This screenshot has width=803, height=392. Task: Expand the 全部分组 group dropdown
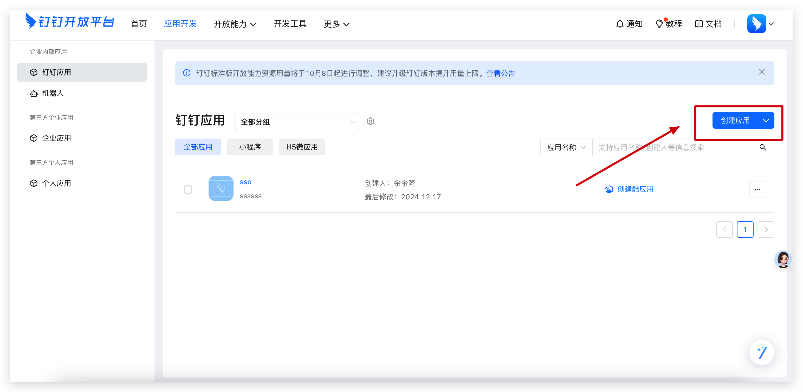296,122
